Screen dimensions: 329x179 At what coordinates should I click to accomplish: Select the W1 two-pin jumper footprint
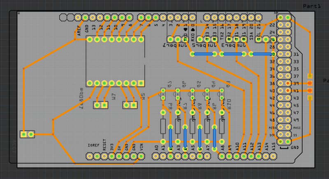click(x=100, y=105)
